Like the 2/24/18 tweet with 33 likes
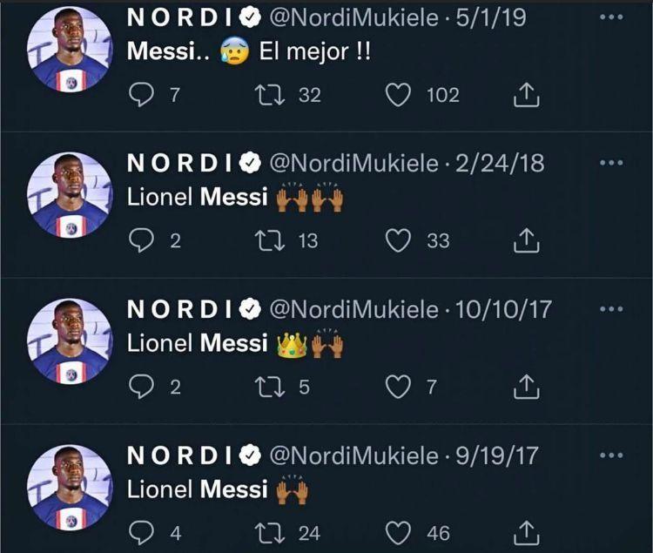Viewport: 653px width, 553px height. [399, 240]
